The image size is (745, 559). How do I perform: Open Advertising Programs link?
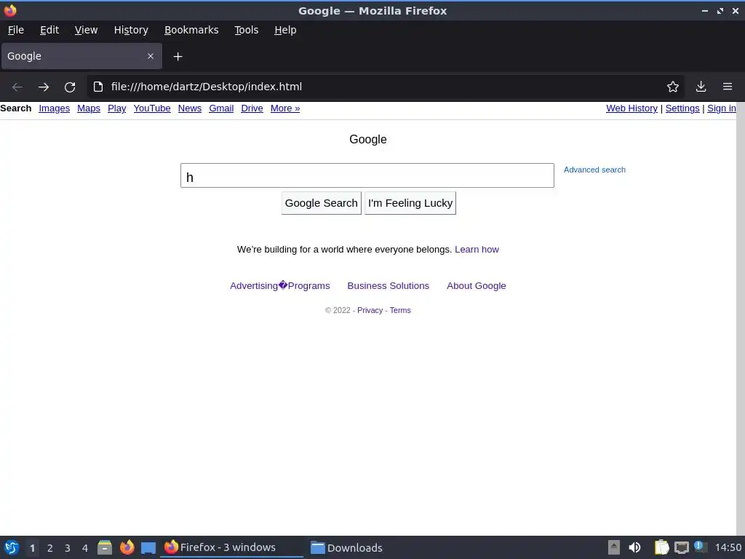pos(280,285)
